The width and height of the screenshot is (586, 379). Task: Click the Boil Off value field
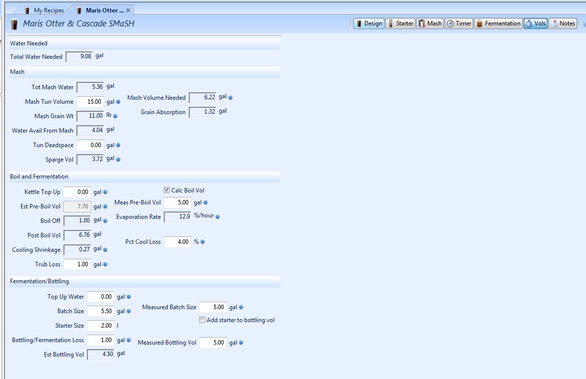77,221
